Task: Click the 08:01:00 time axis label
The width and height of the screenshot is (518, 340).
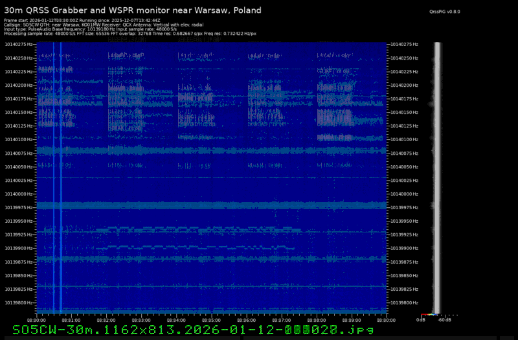Action: coord(71,320)
